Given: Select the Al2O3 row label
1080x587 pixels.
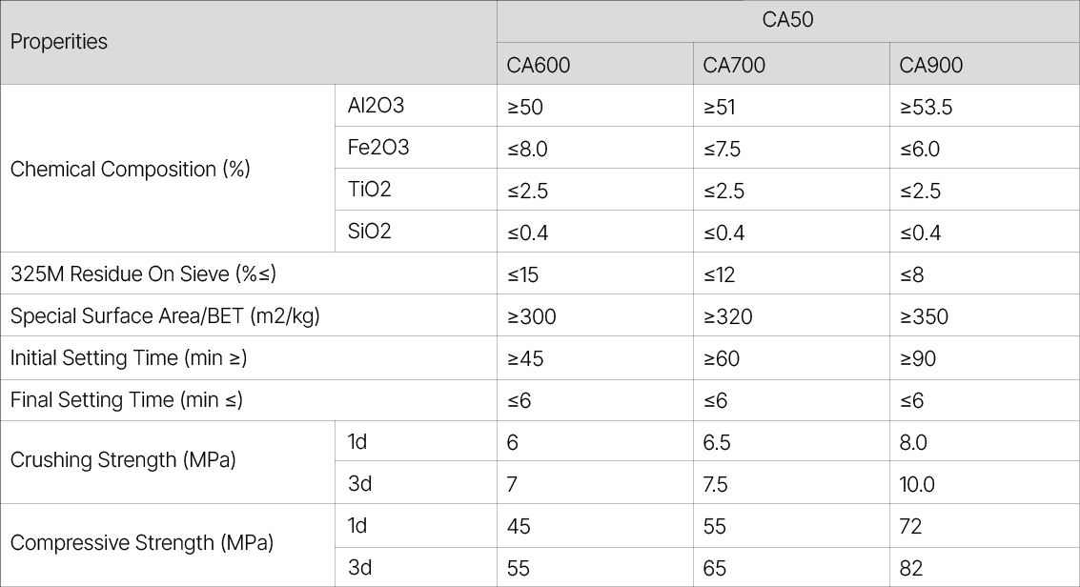Looking at the screenshot, I should coord(376,106).
